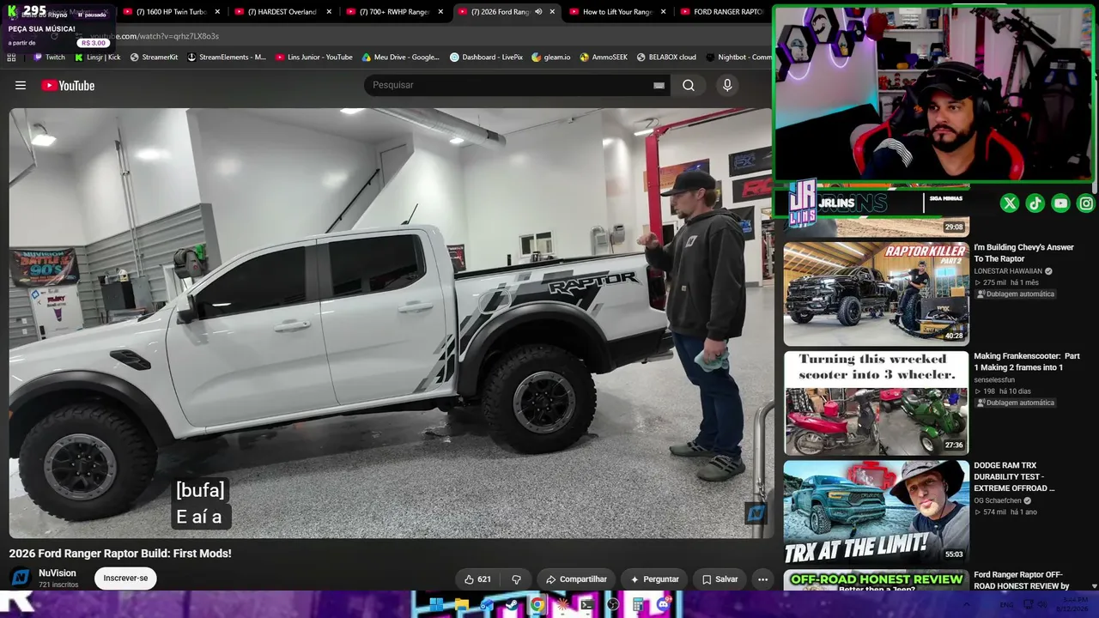Open Steam from the taskbar

coord(512,604)
